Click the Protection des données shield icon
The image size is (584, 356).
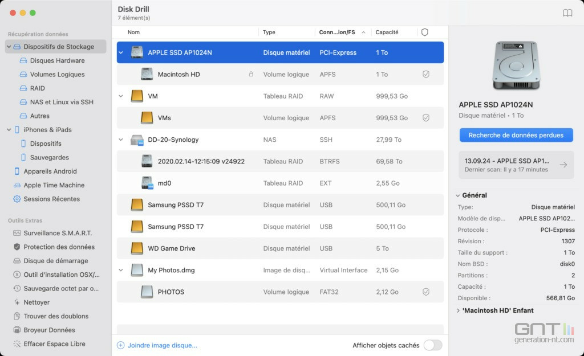(17, 247)
